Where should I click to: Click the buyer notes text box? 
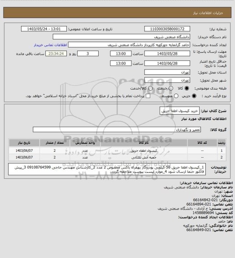[x=107, y=169]
